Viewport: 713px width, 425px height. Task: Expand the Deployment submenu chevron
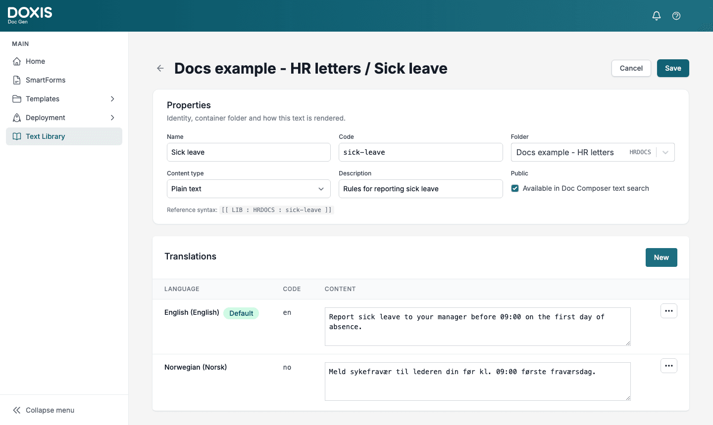coord(112,118)
